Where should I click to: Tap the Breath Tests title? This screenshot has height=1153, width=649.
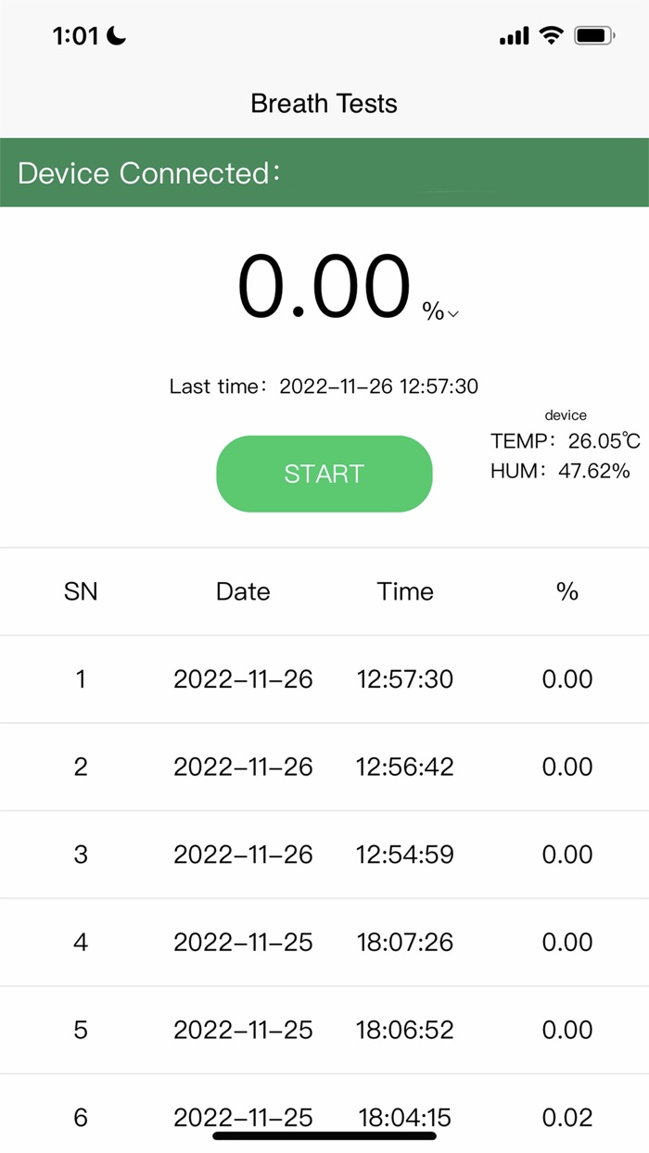323,104
